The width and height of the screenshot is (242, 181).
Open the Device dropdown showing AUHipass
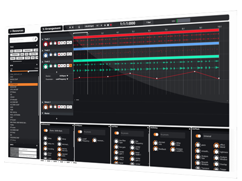[x=64, y=75]
